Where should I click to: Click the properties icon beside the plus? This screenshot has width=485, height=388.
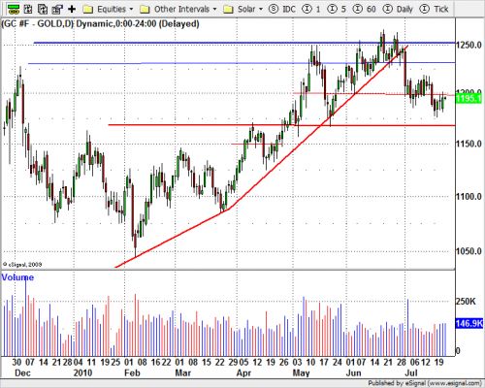pyautogui.click(x=57, y=9)
